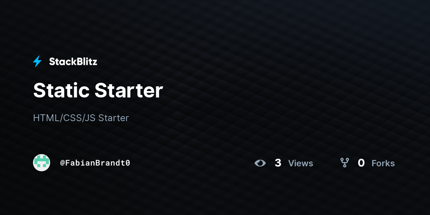The width and height of the screenshot is (430, 215).
Task: Visit the @FabianBrandt0 profile link
Action: click(x=95, y=163)
